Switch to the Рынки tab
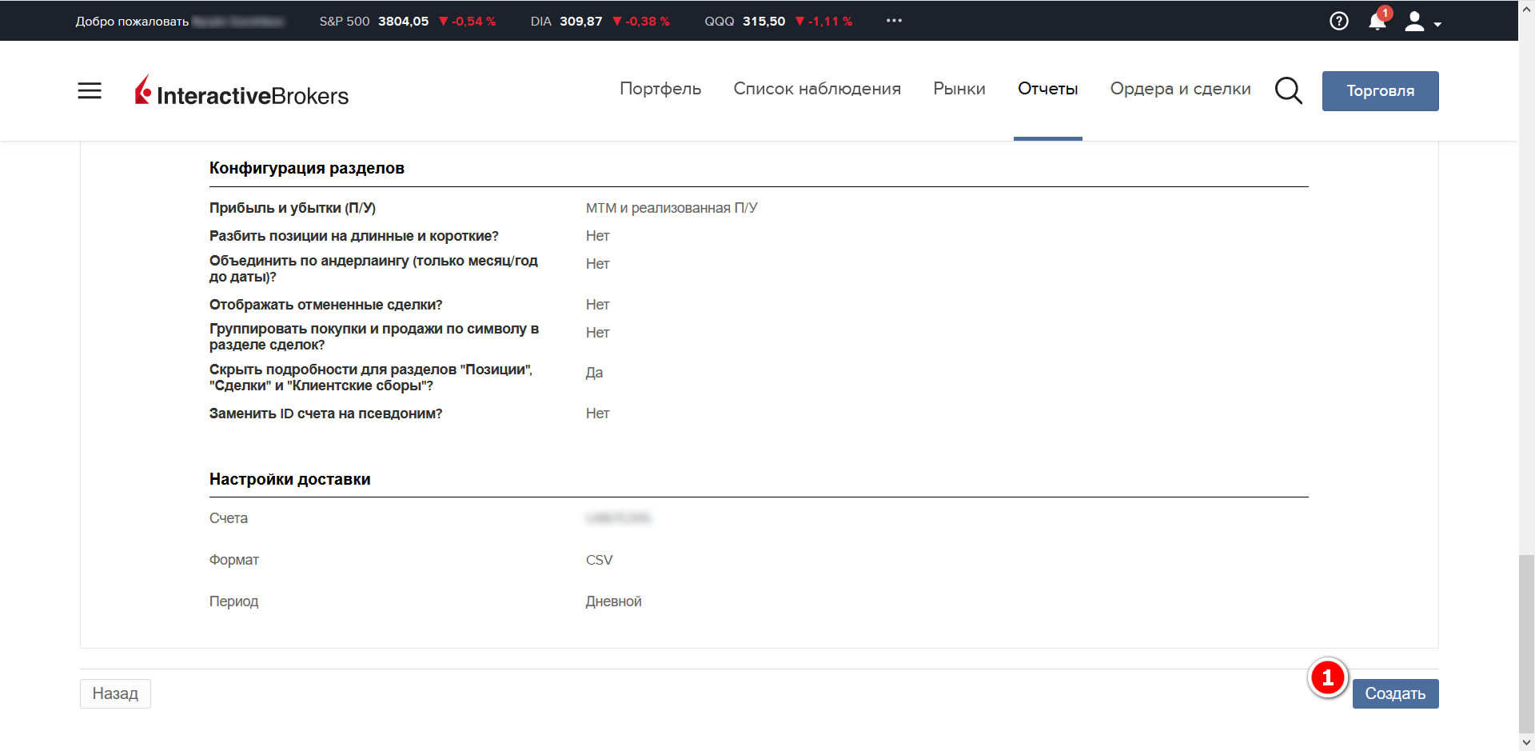The image size is (1535, 751). click(x=959, y=89)
